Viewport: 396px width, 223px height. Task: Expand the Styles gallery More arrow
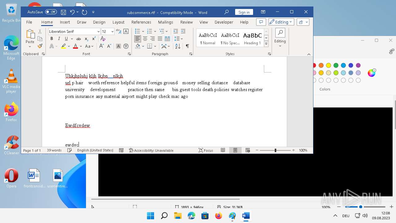point(266,44)
